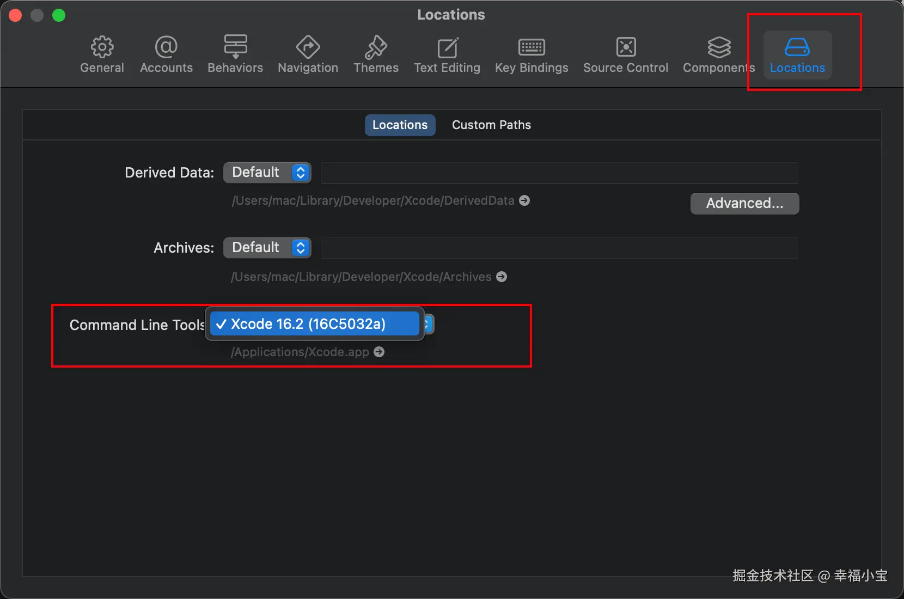This screenshot has height=599, width=904.
Task: Choose Xcode 16.2 (16C5032a) from the menu
Action: coord(314,324)
